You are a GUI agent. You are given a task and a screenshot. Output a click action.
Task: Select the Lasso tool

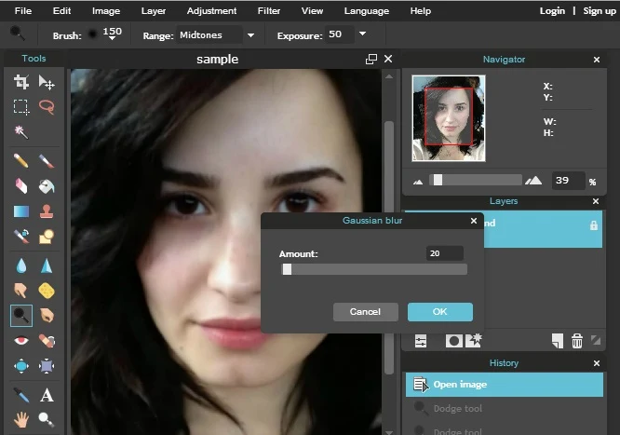pos(47,107)
